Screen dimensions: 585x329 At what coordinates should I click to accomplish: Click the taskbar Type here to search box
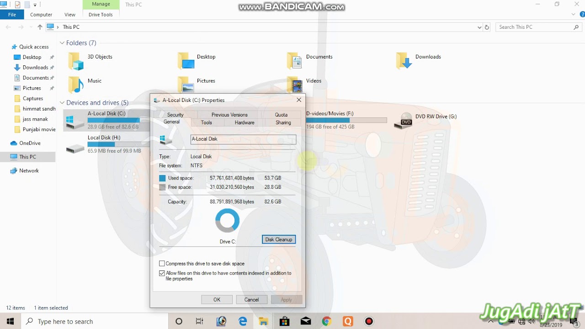(95, 321)
